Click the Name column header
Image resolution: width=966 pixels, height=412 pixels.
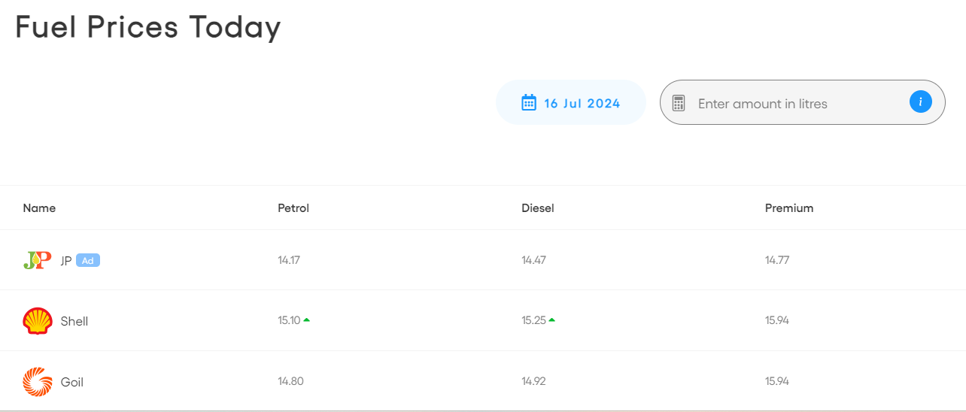(x=39, y=208)
